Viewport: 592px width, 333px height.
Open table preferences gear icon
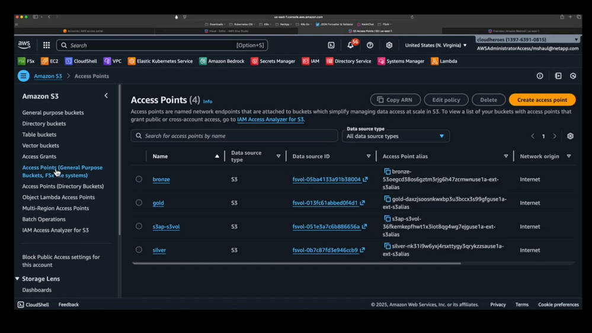click(x=570, y=136)
